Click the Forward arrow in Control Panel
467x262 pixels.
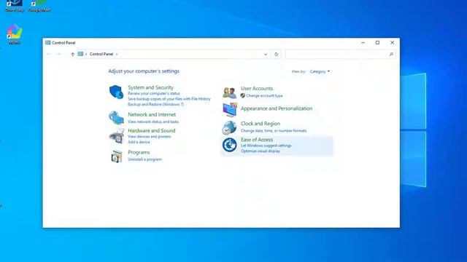coord(58,55)
